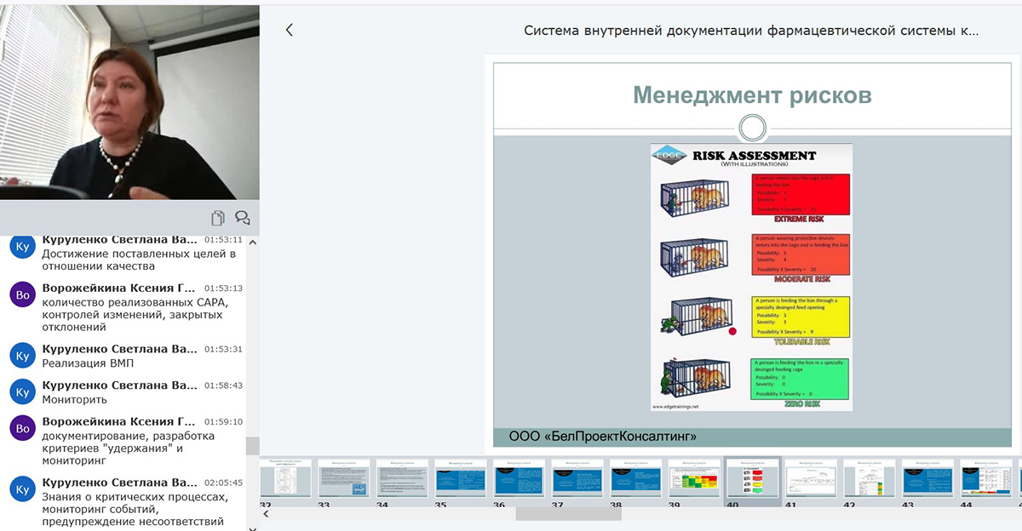Click the purple avatar at 01:59:10 message

pyautogui.click(x=23, y=427)
